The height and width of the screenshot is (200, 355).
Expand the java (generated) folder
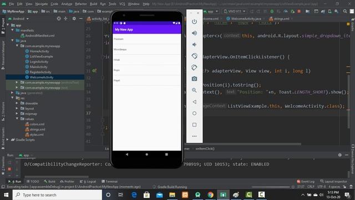(x=12, y=93)
